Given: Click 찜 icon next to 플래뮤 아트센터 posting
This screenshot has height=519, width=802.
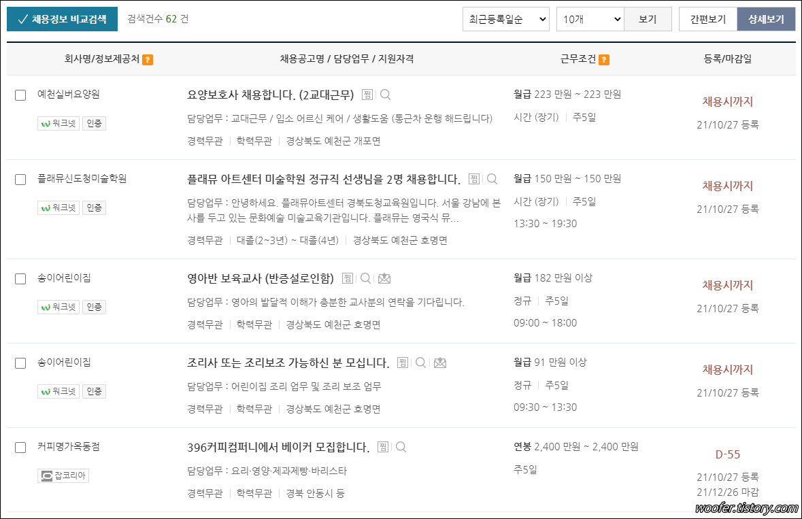Looking at the screenshot, I should [474, 179].
